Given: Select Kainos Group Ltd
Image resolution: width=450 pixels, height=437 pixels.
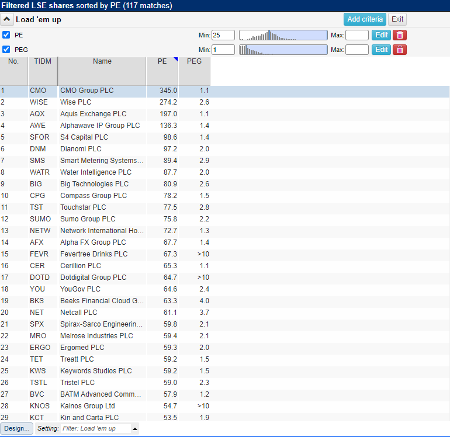Looking at the screenshot, I should point(87,406).
